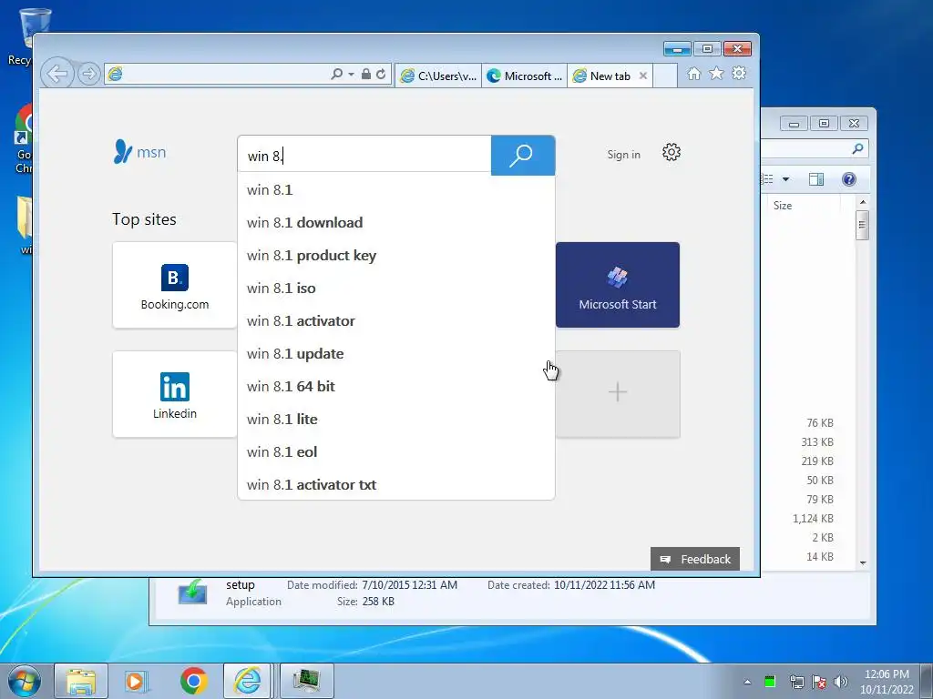Click the Feedback button
This screenshot has height=699, width=933.
point(695,559)
